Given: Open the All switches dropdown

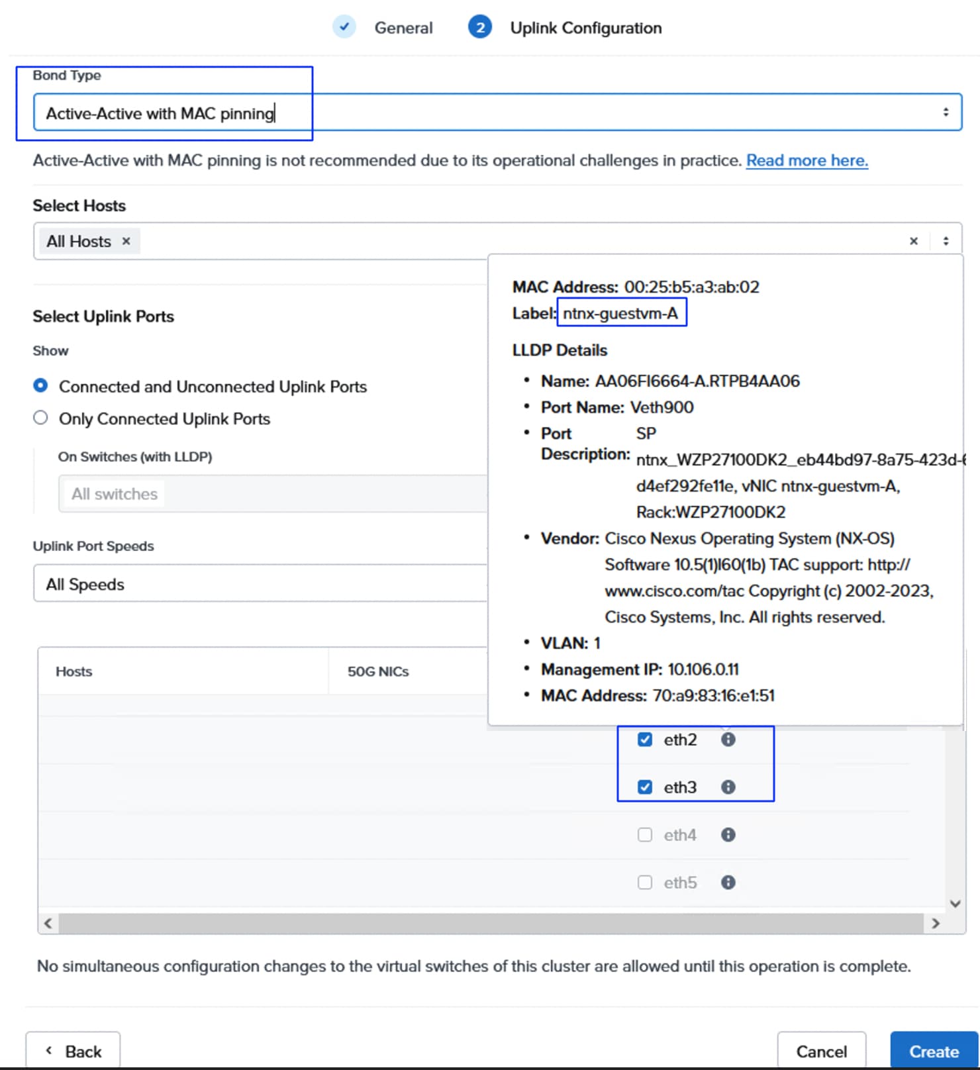Looking at the screenshot, I should 273,494.
